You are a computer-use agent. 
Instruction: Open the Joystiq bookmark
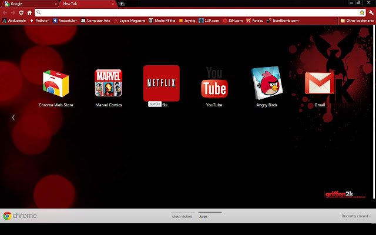click(x=187, y=21)
